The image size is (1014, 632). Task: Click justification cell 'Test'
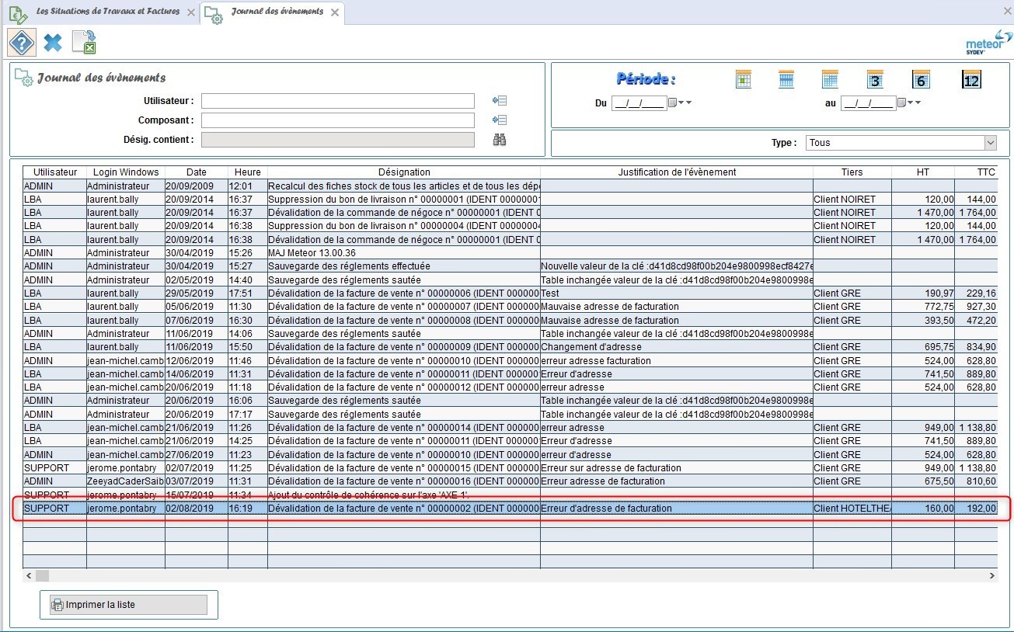coord(677,293)
